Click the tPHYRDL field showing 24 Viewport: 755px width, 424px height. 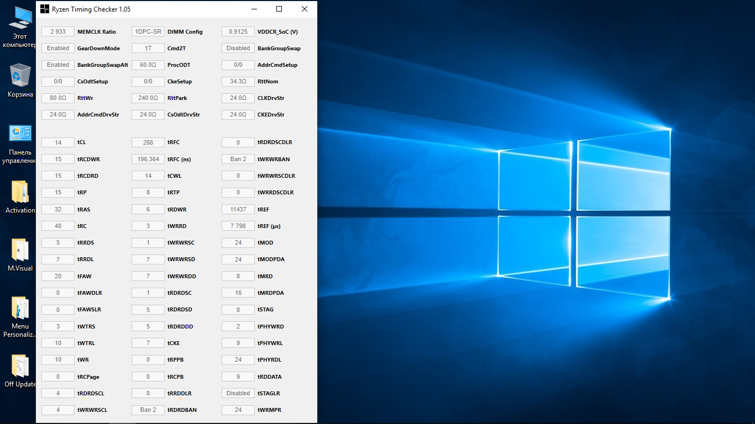coord(238,360)
